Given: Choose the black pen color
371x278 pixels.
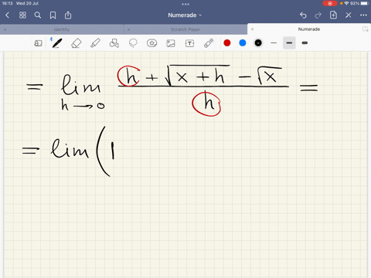Looking at the screenshot, I should [258, 43].
